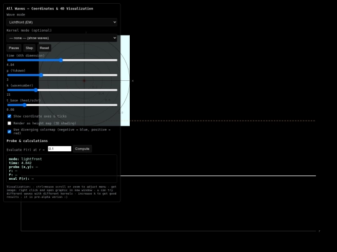Click the k (wavenumber) slider
Image resolution: width=337 pixels, height=252 pixels.
(x=62, y=90)
